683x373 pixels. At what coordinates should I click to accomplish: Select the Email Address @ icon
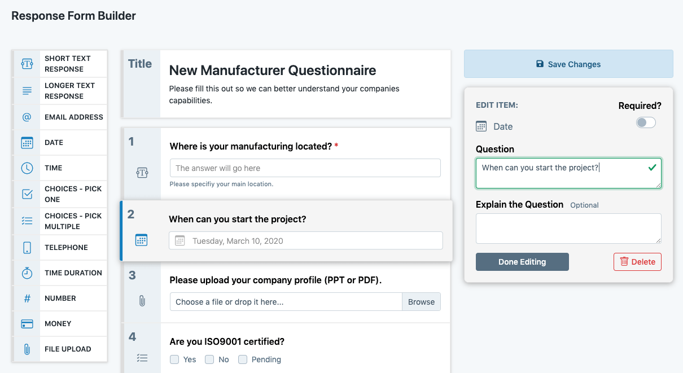(x=27, y=117)
